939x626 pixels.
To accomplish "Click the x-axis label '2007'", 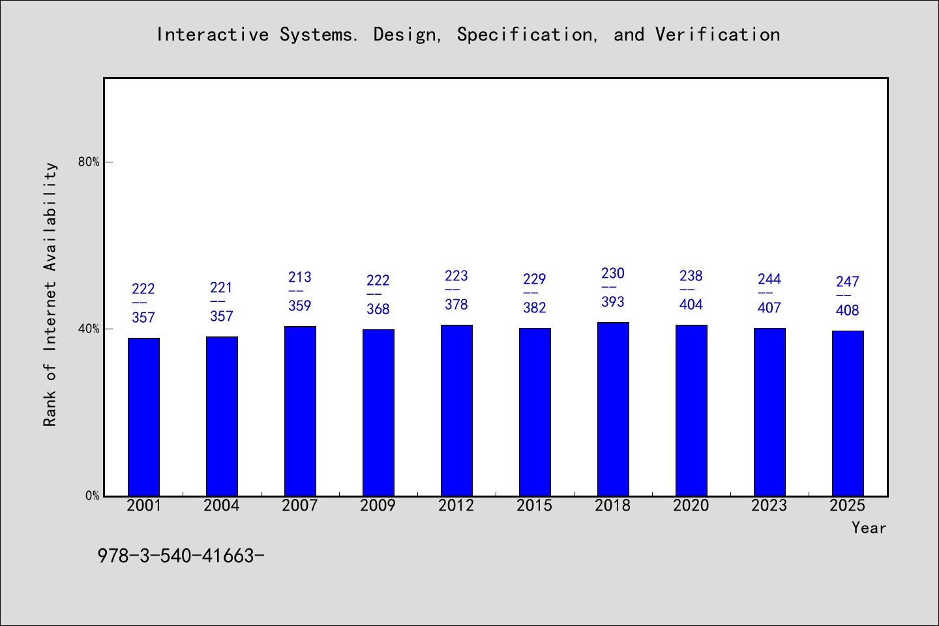I will click(300, 505).
